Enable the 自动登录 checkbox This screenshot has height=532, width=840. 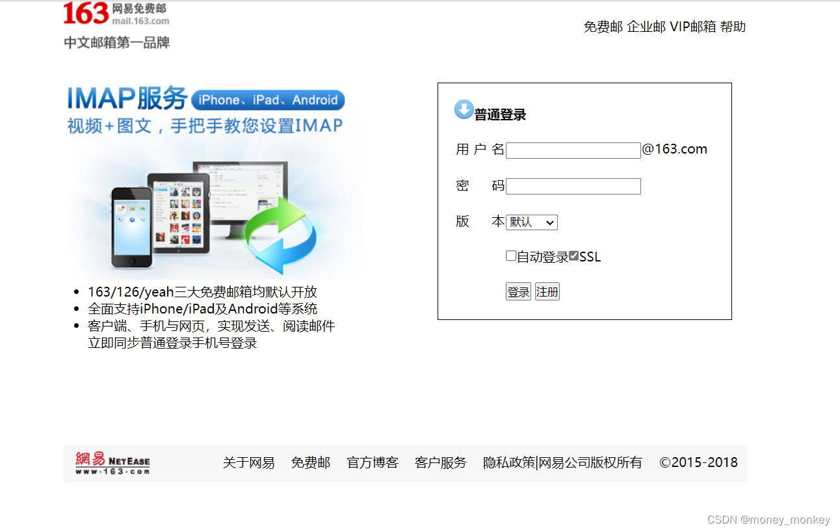pos(511,256)
